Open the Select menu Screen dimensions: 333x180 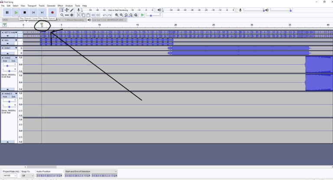coord(15,6)
